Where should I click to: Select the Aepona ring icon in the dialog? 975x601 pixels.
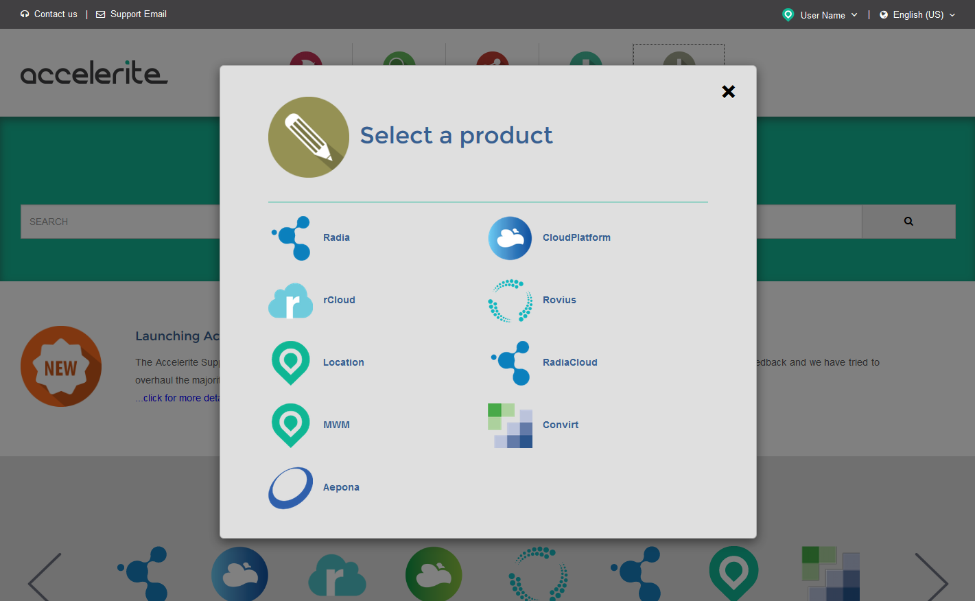click(x=291, y=488)
